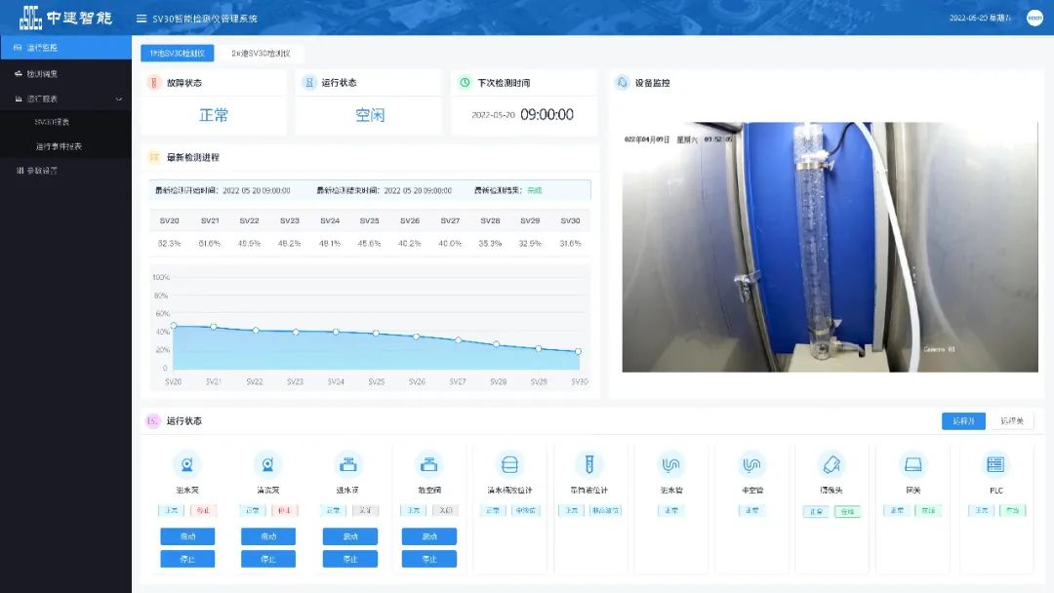Click the 摄像头 camera device icon
Viewport: 1054px width, 593px height.
point(832,464)
